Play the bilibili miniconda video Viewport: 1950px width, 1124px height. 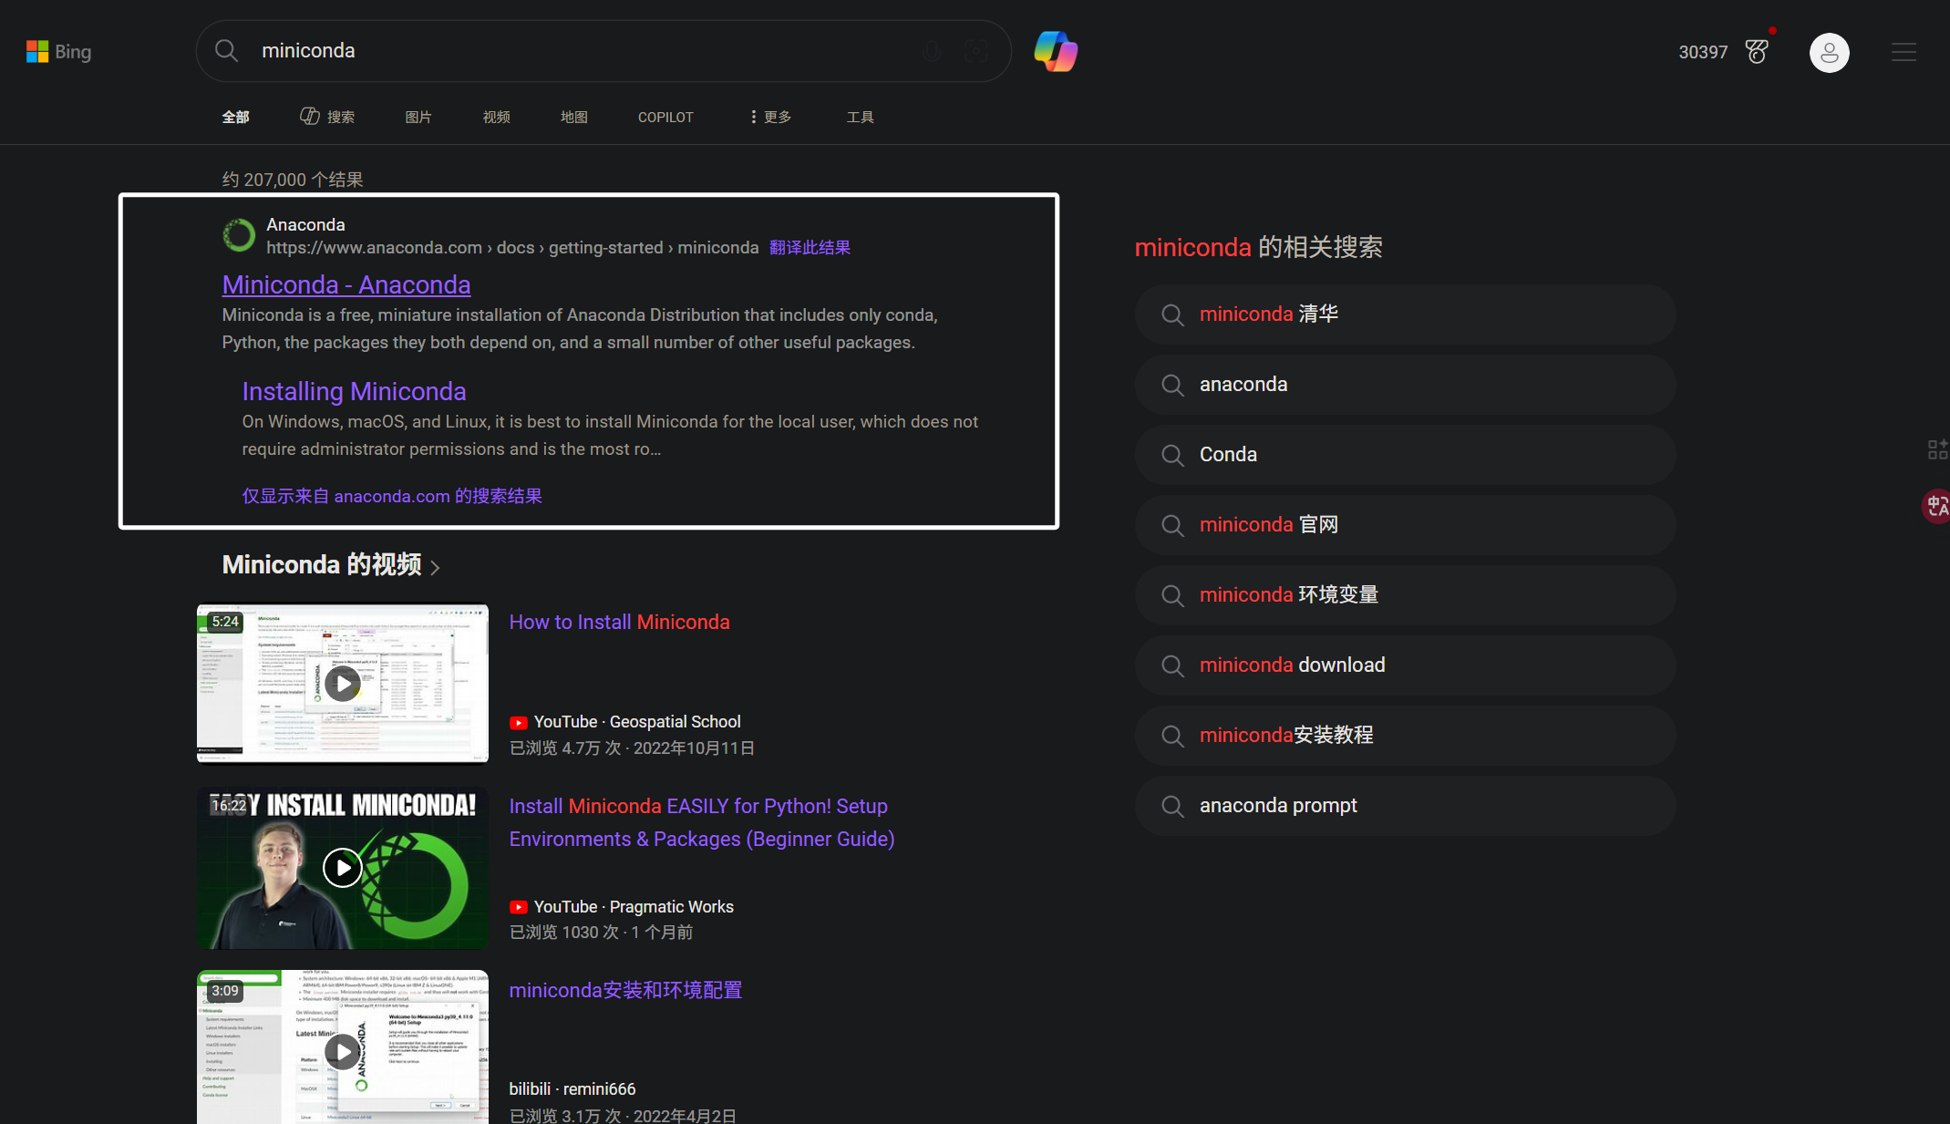pos(342,1052)
